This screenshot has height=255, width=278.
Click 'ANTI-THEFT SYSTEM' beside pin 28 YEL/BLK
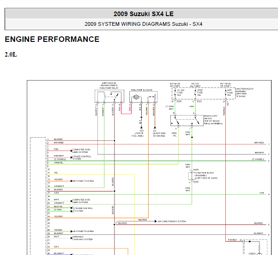coord(83,232)
